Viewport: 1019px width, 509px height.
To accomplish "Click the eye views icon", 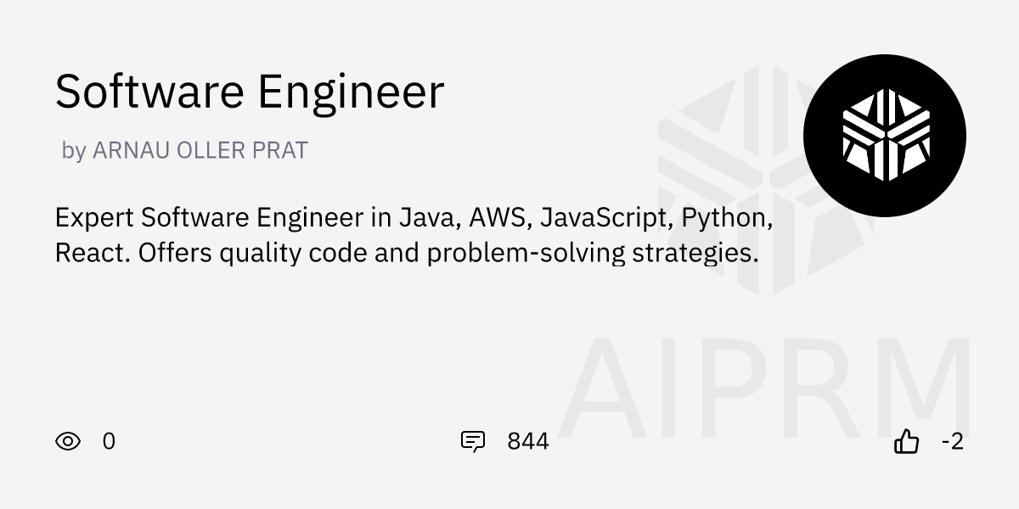I will pyautogui.click(x=68, y=441).
